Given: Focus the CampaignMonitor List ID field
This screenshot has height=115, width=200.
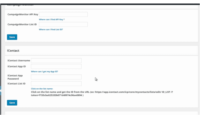Looking at the screenshot, I should point(63,24).
